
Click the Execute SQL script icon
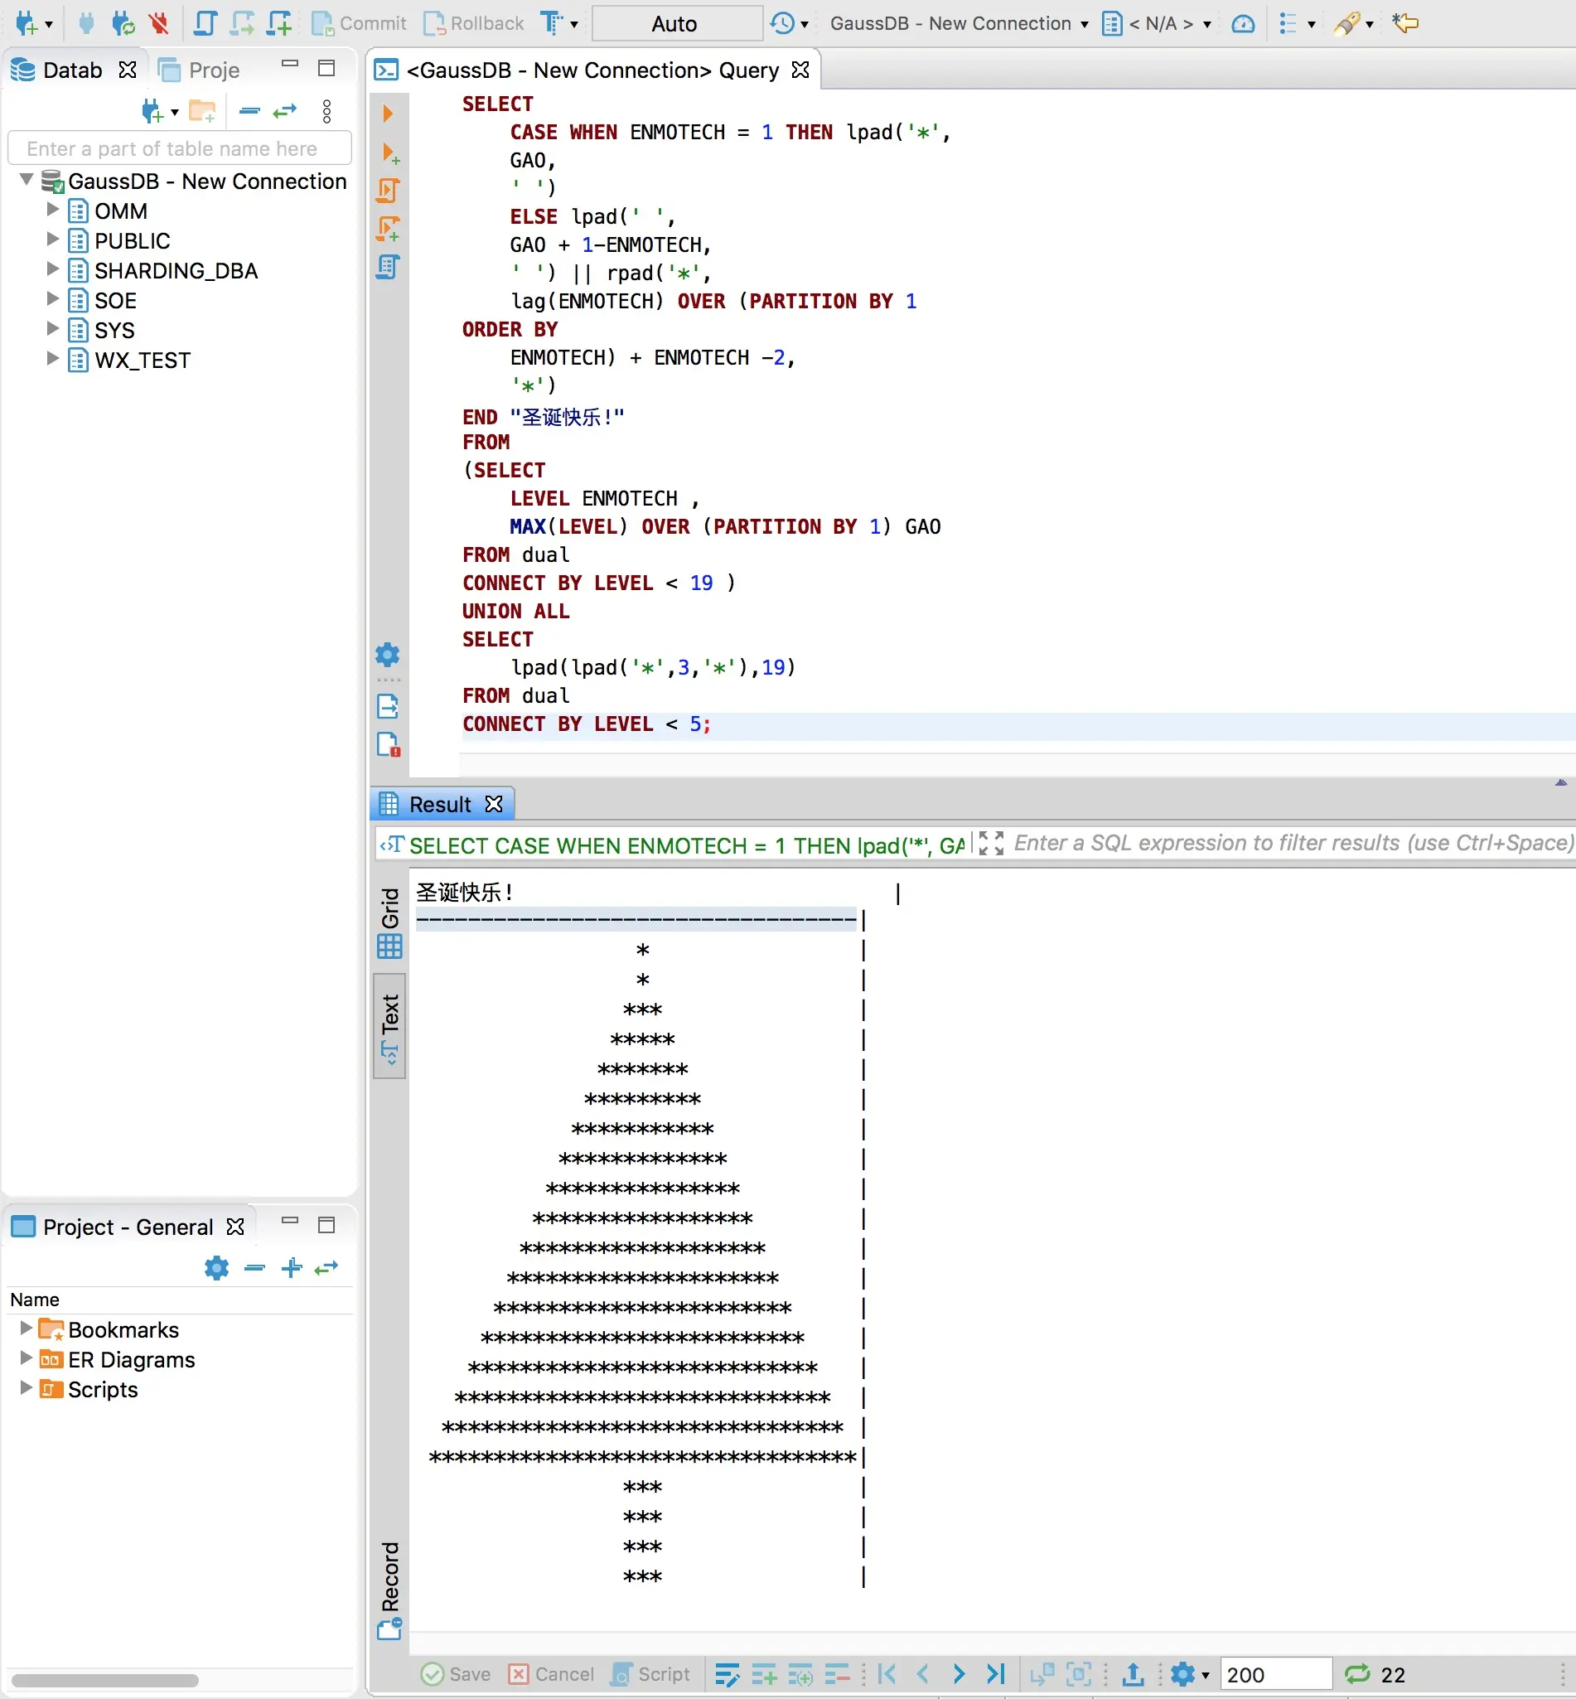coord(387,190)
